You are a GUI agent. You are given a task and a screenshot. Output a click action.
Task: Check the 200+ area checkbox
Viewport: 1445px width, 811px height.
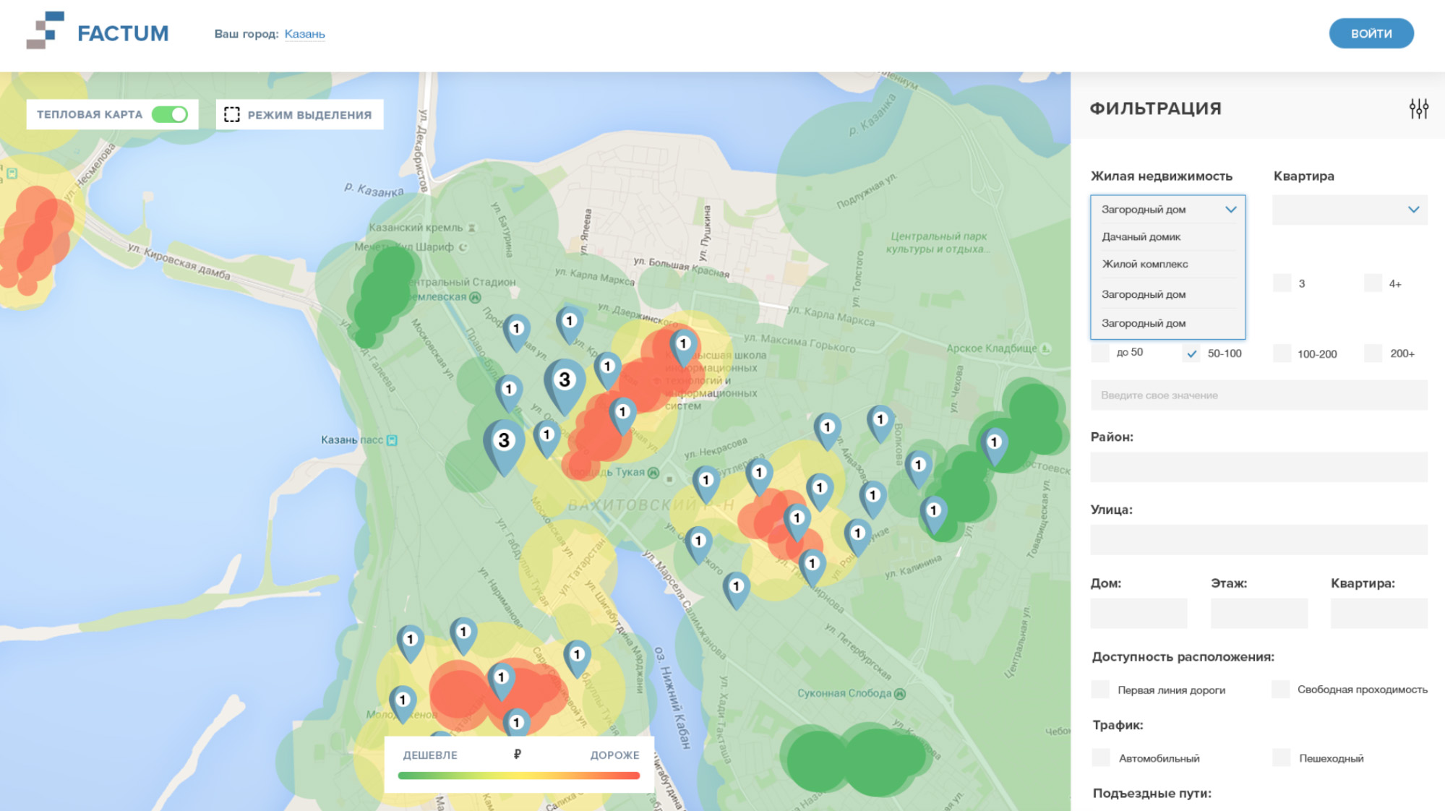click(x=1373, y=353)
